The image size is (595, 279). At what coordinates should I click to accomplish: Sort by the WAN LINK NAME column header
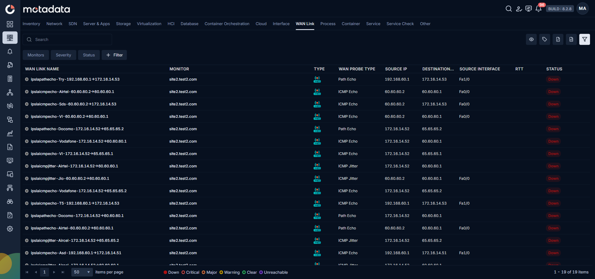42,69
